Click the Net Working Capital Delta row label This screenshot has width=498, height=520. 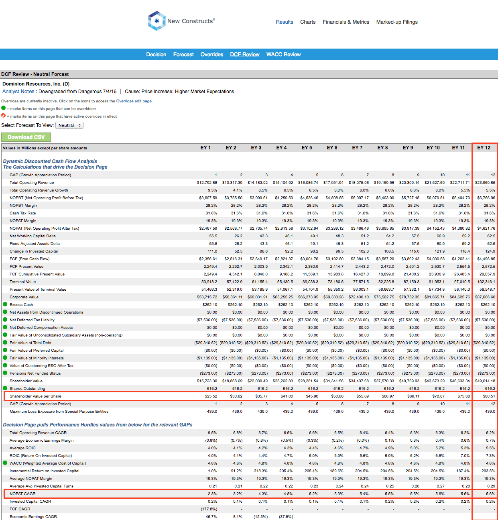pos(33,236)
